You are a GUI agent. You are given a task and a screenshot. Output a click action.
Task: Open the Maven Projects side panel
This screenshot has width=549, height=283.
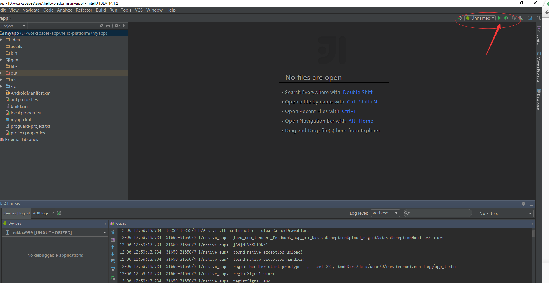click(x=539, y=67)
